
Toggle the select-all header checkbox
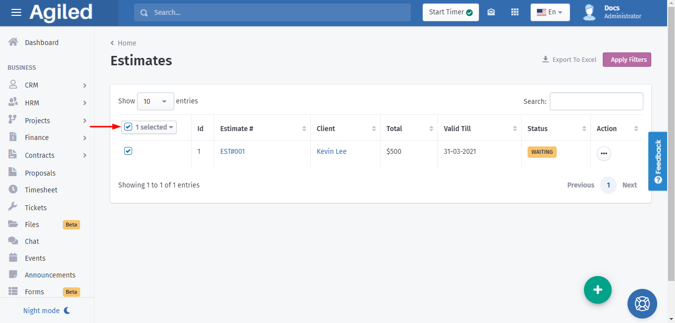128,127
